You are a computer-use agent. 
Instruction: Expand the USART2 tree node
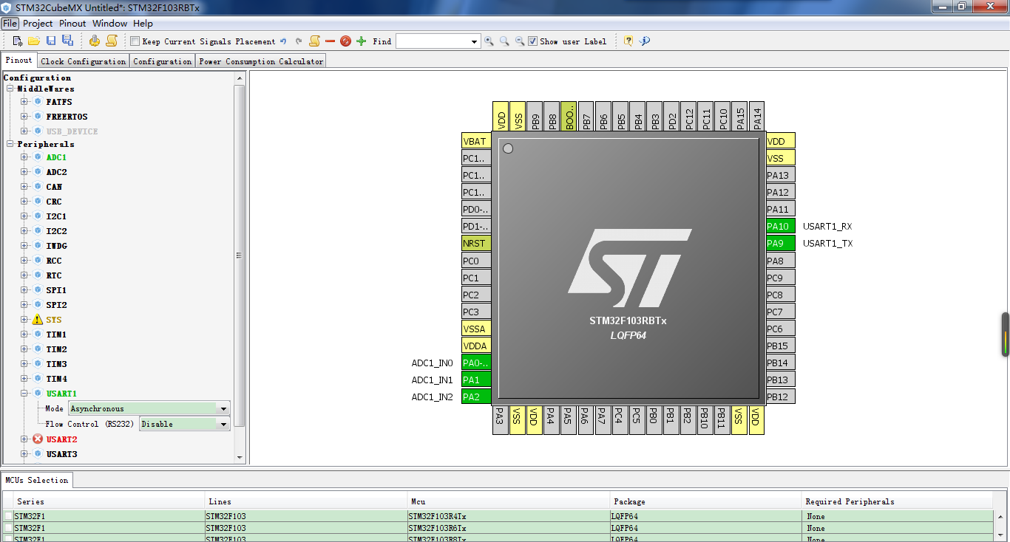coord(24,439)
